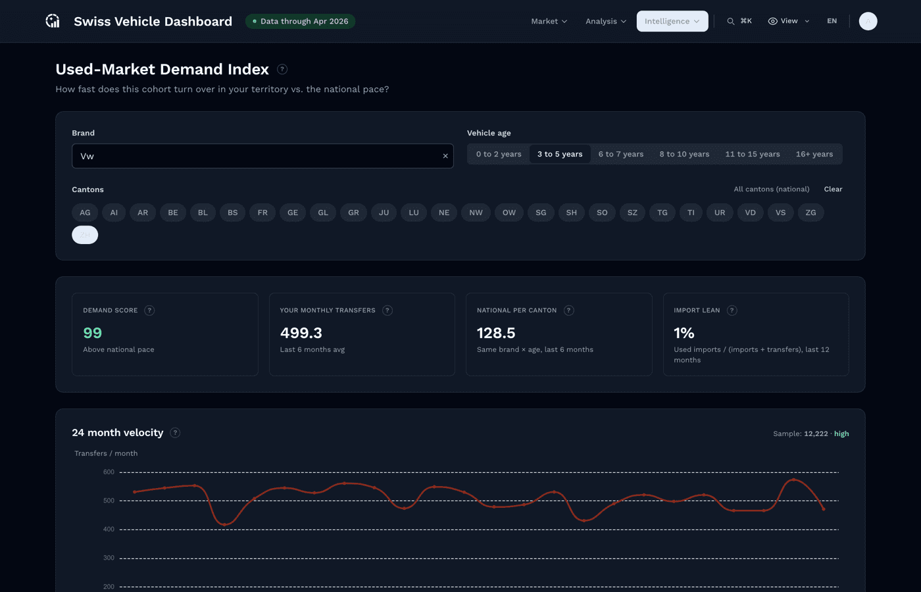Viewport: 921px width, 592px height.
Task: Open the Intelligence dropdown
Action: pyautogui.click(x=672, y=21)
